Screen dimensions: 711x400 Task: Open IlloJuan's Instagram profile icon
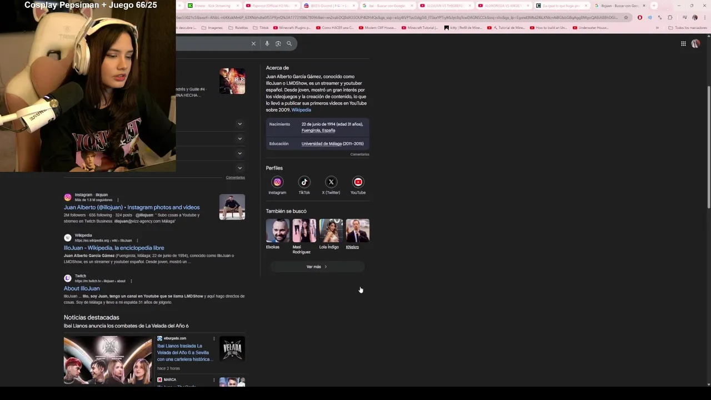277,182
